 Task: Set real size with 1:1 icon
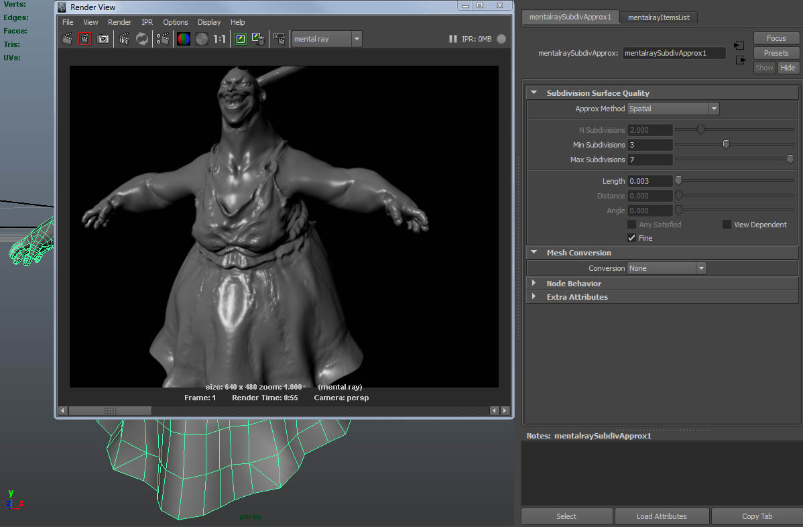point(219,39)
